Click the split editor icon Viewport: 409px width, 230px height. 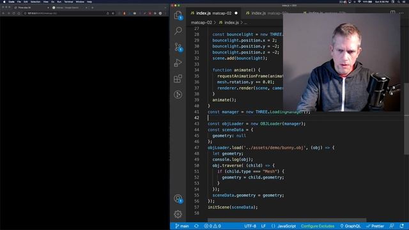click(392, 13)
